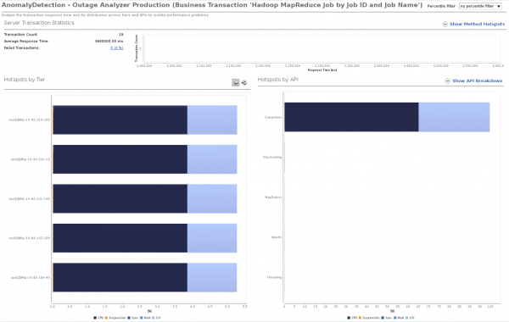This screenshot has width=509, height=322.
Task: Click the Server Transaction Statistics heading
Action: tap(39, 23)
